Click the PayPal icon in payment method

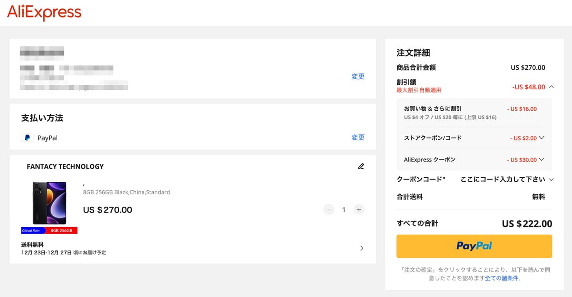pos(27,138)
